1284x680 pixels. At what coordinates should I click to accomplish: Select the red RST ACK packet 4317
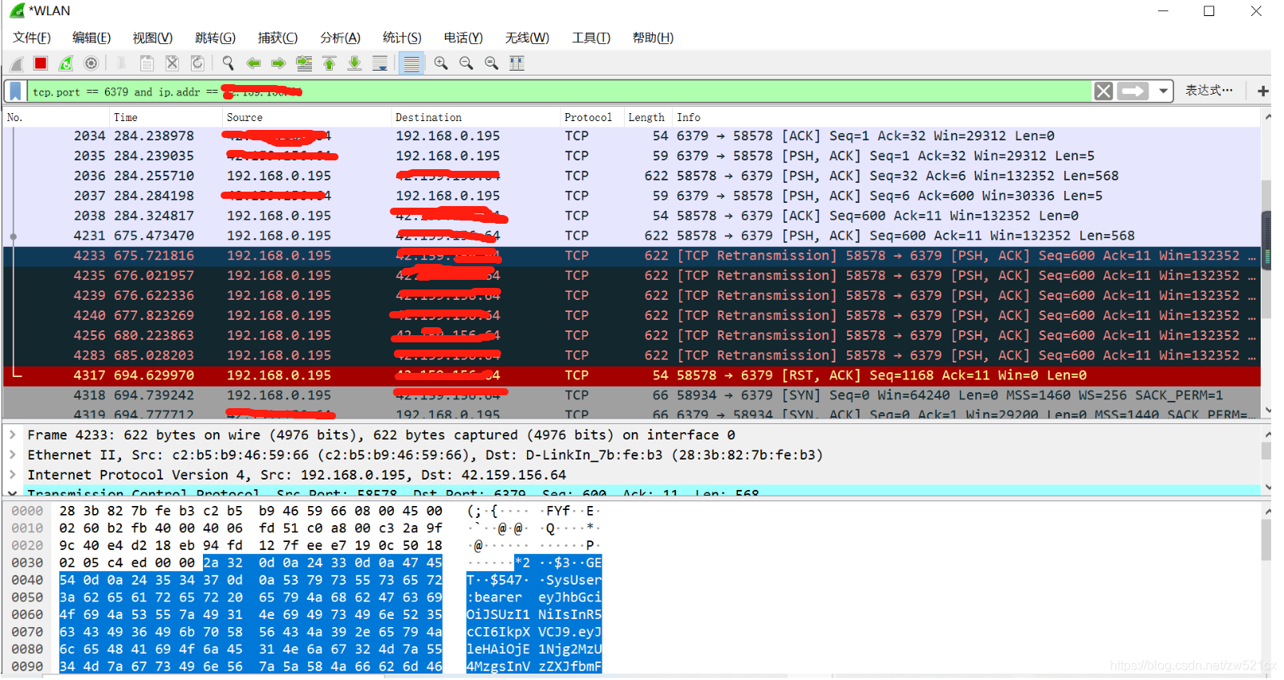point(632,375)
